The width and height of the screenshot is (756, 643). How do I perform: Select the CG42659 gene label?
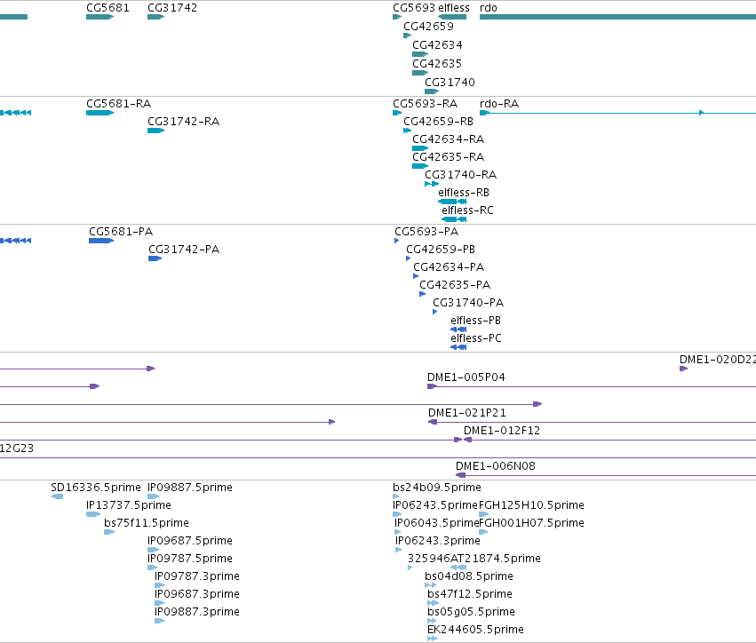[428, 27]
